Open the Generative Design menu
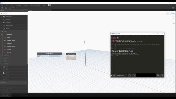 click(x=35, y=5)
